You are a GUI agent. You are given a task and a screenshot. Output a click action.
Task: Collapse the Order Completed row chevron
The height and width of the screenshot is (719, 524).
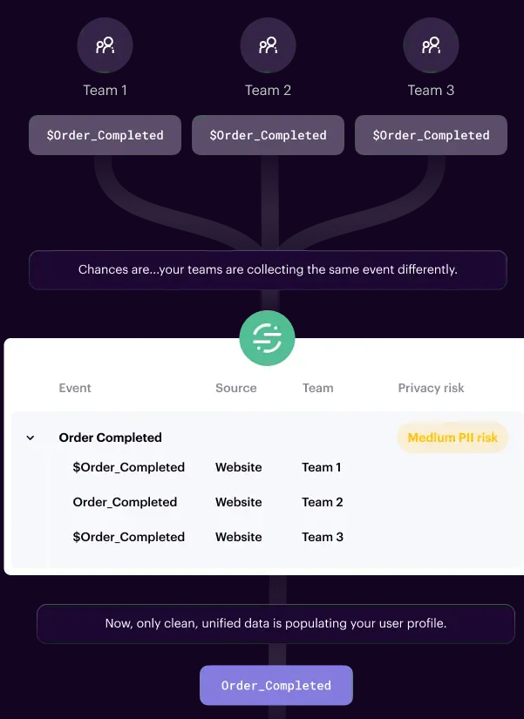(31, 438)
